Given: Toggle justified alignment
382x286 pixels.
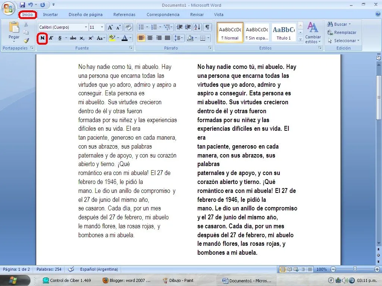Looking at the screenshot, I should [x=167, y=38].
